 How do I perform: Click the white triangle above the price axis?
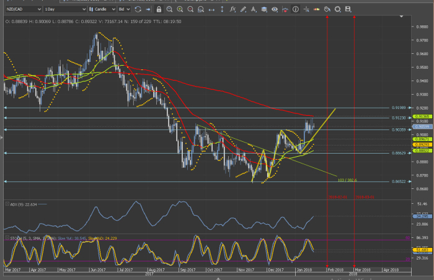tap(401, 17)
